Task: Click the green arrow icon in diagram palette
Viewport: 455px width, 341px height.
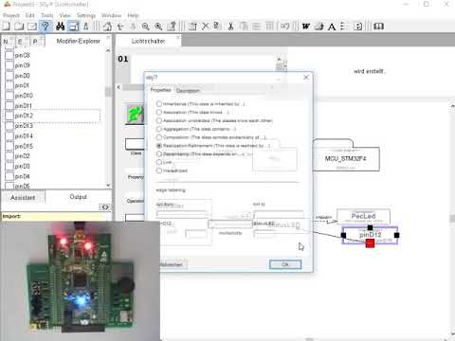Action: pos(136,114)
